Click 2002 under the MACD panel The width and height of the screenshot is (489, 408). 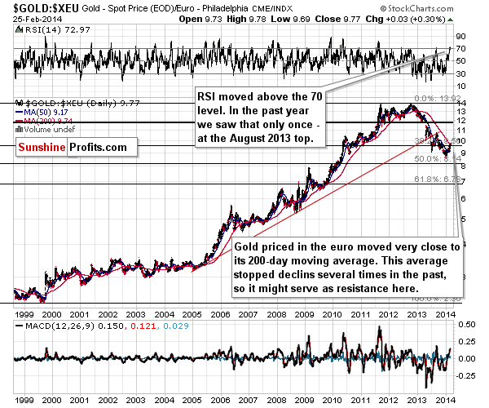coord(108,400)
